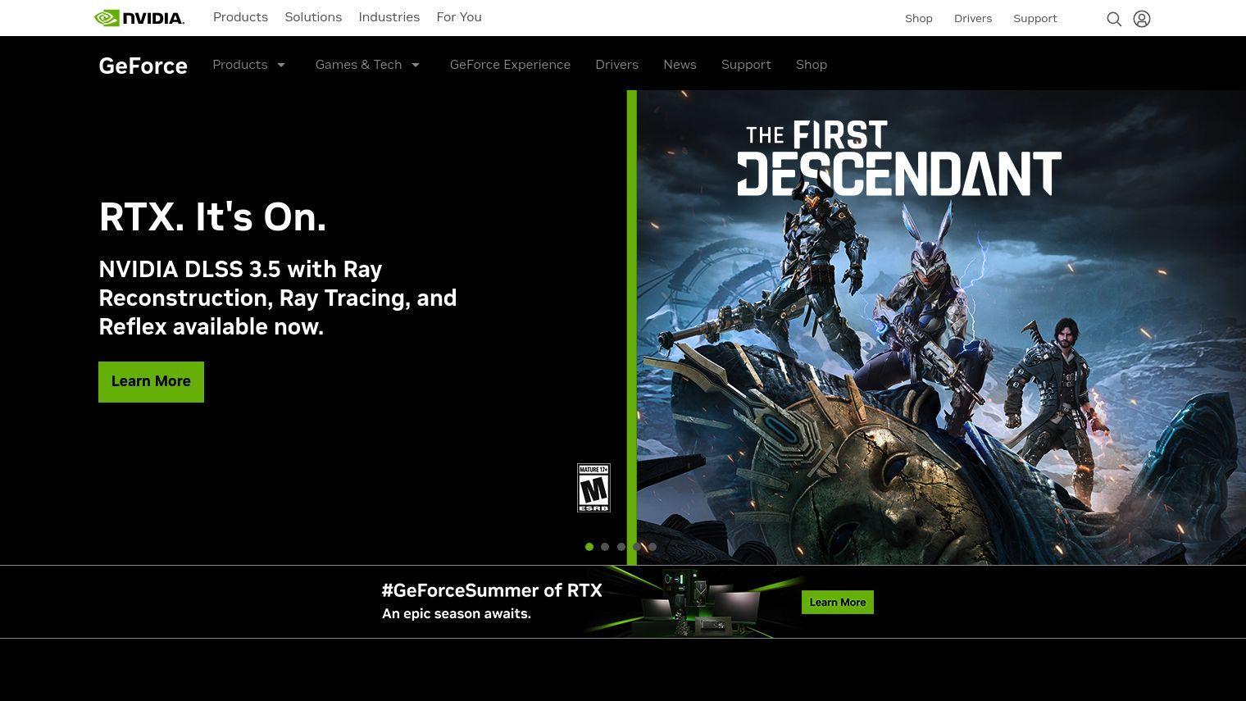
Task: Select the fourth carousel dot
Action: point(637,547)
